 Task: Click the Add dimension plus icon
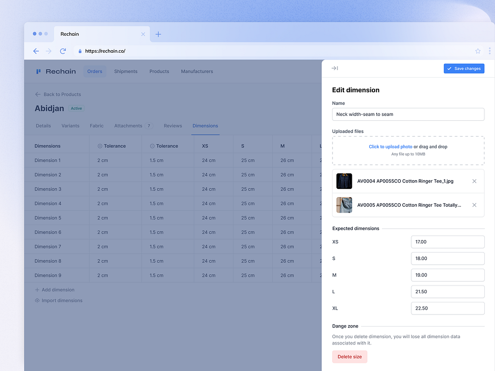[x=37, y=289]
